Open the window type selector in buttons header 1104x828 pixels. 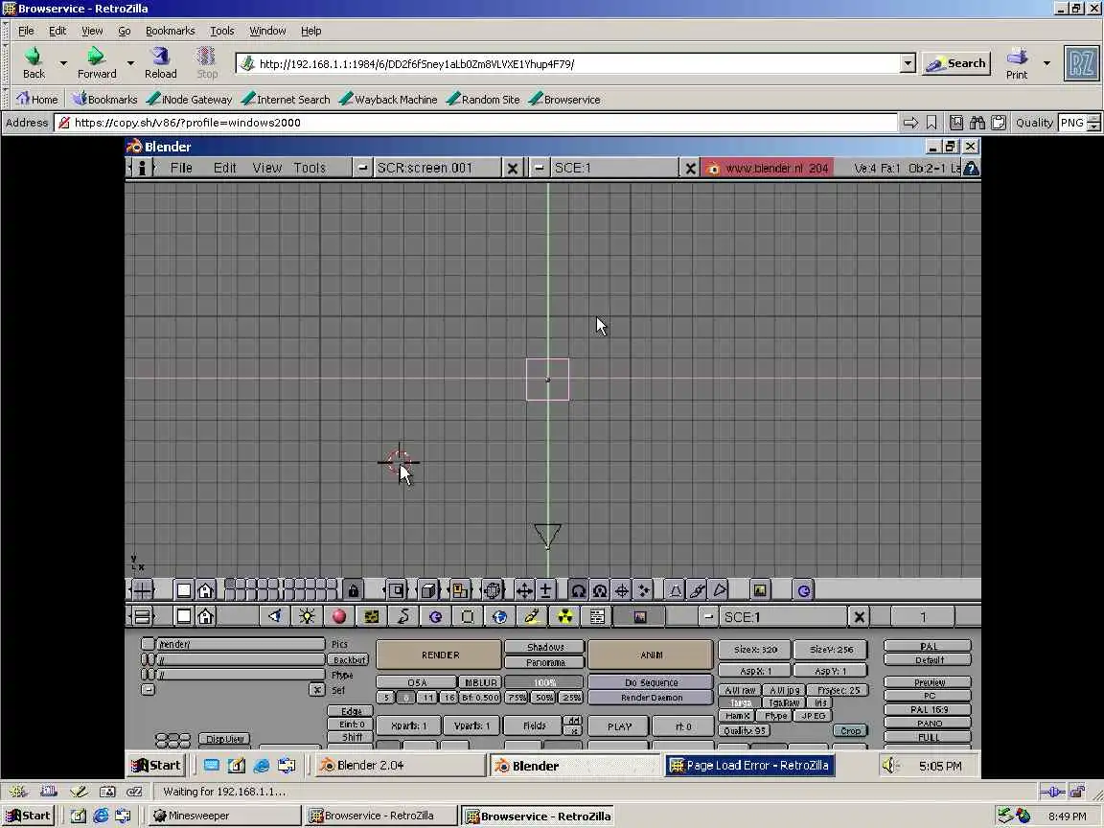(x=142, y=617)
